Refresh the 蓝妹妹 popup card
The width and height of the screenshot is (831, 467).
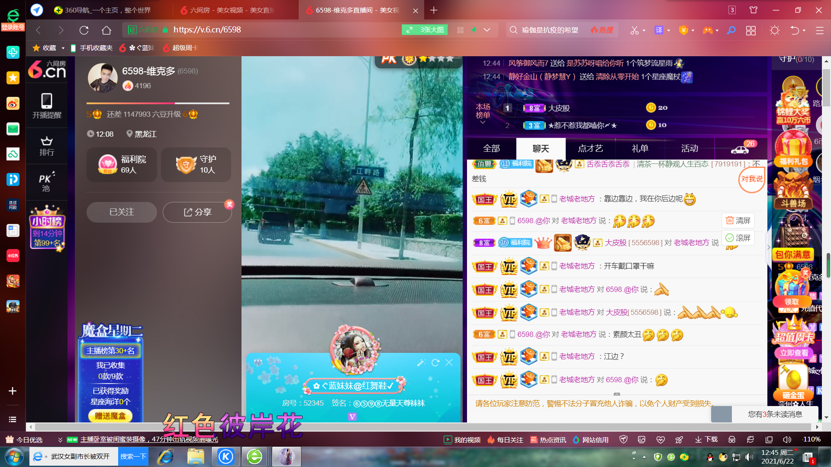(x=435, y=362)
